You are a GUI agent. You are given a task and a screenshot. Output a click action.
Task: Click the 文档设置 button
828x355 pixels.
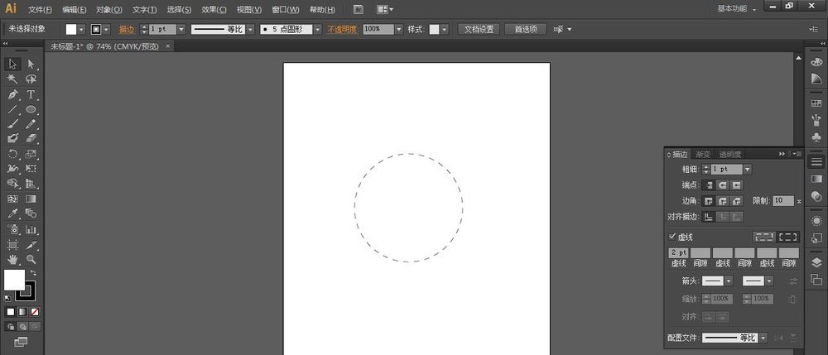(479, 29)
